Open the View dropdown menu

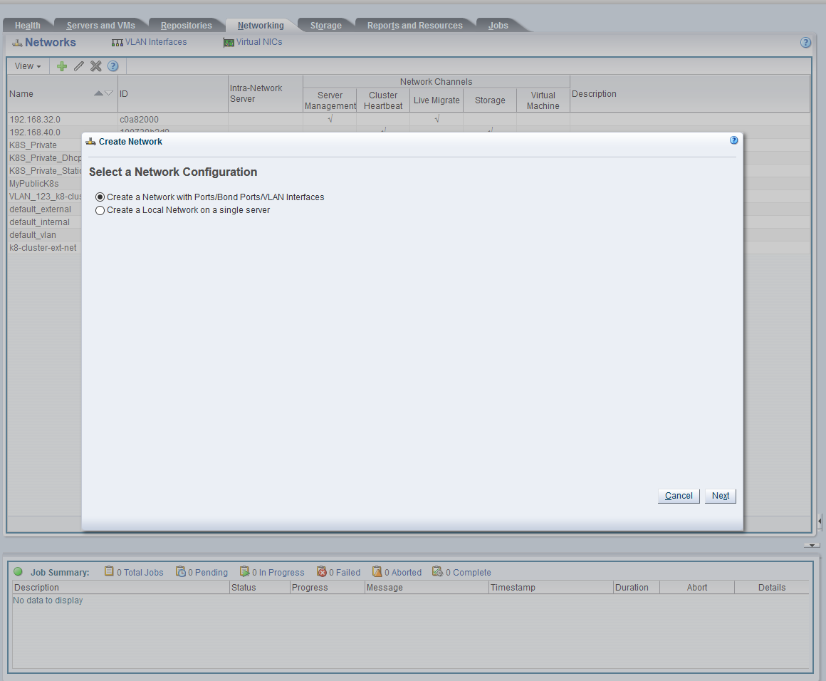pyautogui.click(x=27, y=66)
